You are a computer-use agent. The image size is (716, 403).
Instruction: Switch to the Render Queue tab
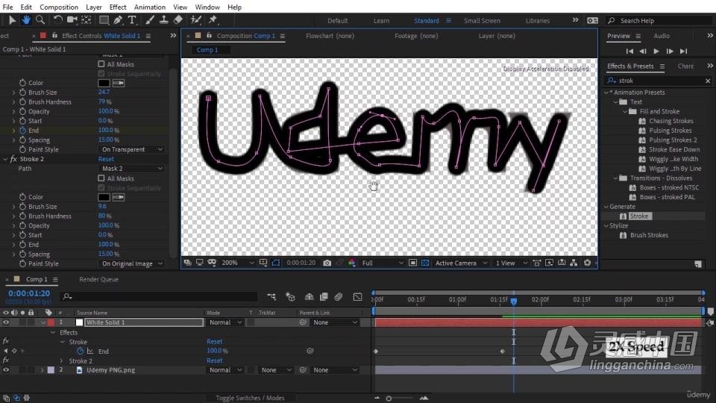click(x=98, y=279)
